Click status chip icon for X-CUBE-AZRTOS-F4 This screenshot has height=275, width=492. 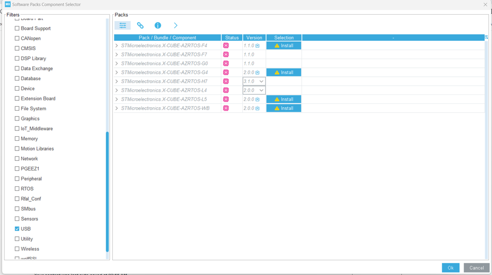point(226,45)
